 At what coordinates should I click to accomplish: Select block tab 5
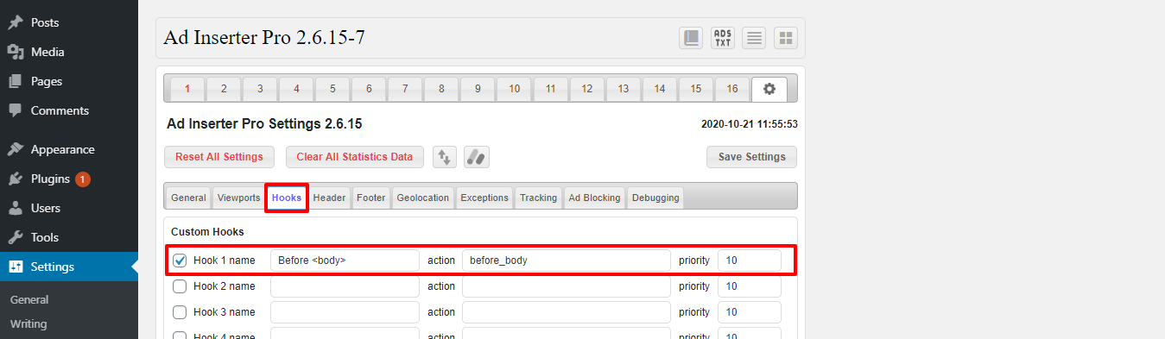pyautogui.click(x=332, y=89)
